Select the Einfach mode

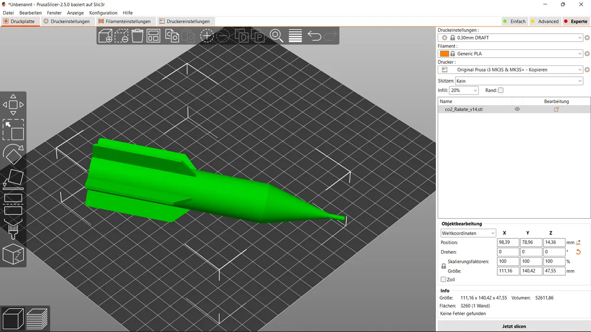pyautogui.click(x=514, y=21)
